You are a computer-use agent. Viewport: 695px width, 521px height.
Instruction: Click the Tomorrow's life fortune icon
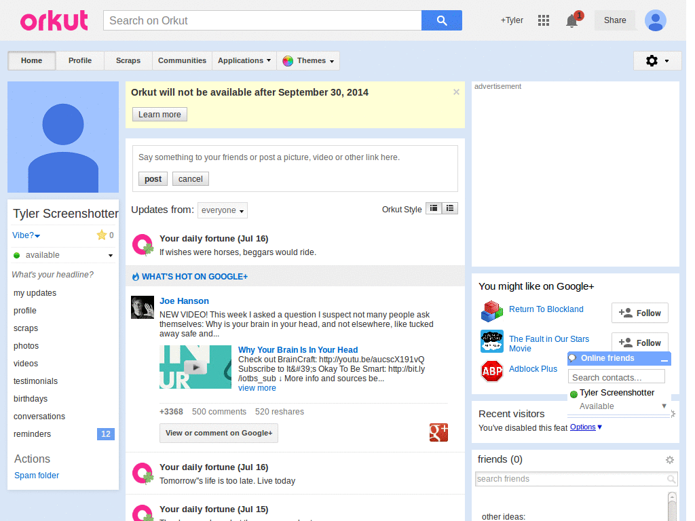coord(143,473)
